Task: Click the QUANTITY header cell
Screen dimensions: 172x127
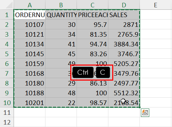Action: 61,15
